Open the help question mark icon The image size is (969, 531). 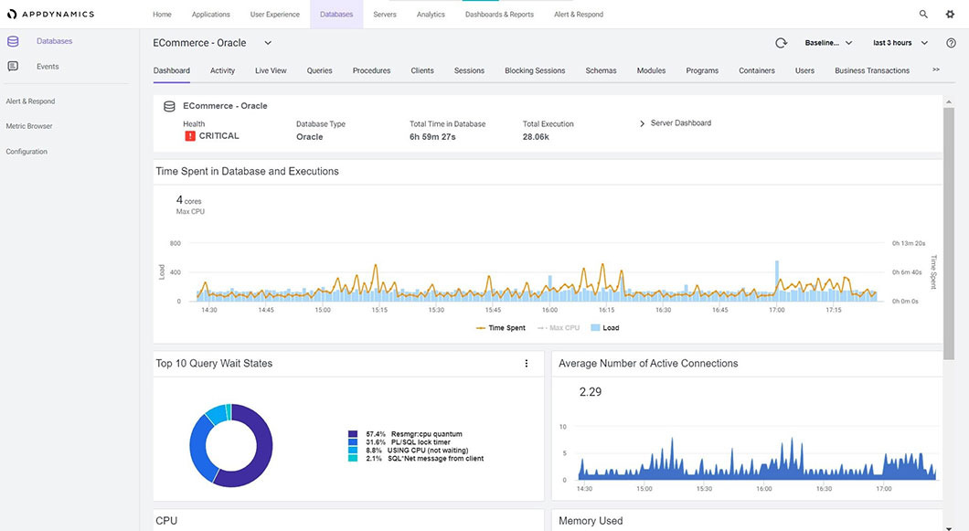point(951,43)
